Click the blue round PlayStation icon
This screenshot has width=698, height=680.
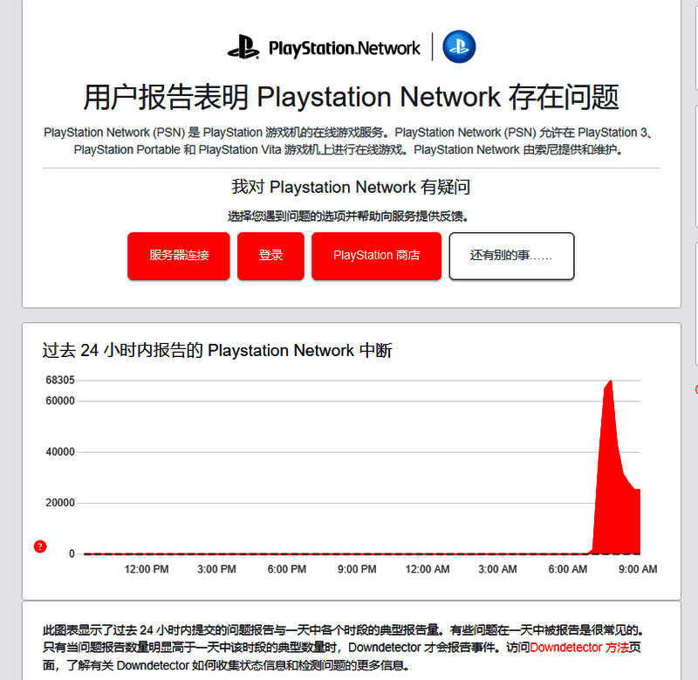coord(458,47)
